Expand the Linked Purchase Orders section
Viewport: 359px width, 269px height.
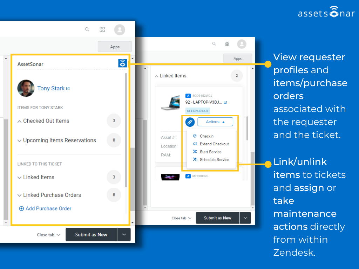tap(20, 195)
